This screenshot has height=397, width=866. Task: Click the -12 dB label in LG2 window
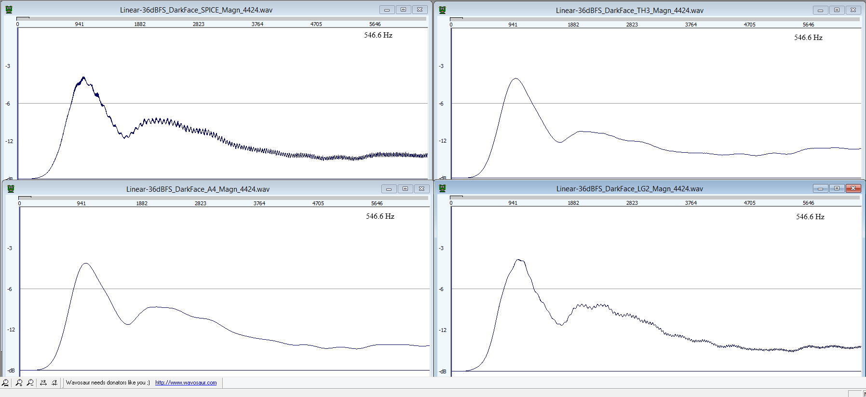click(x=443, y=330)
